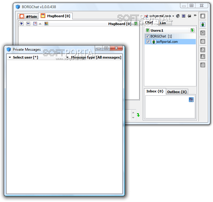Open settings gear in right sidebar
Image resolution: width=213 pixels, height=202 pixels.
tap(203, 41)
